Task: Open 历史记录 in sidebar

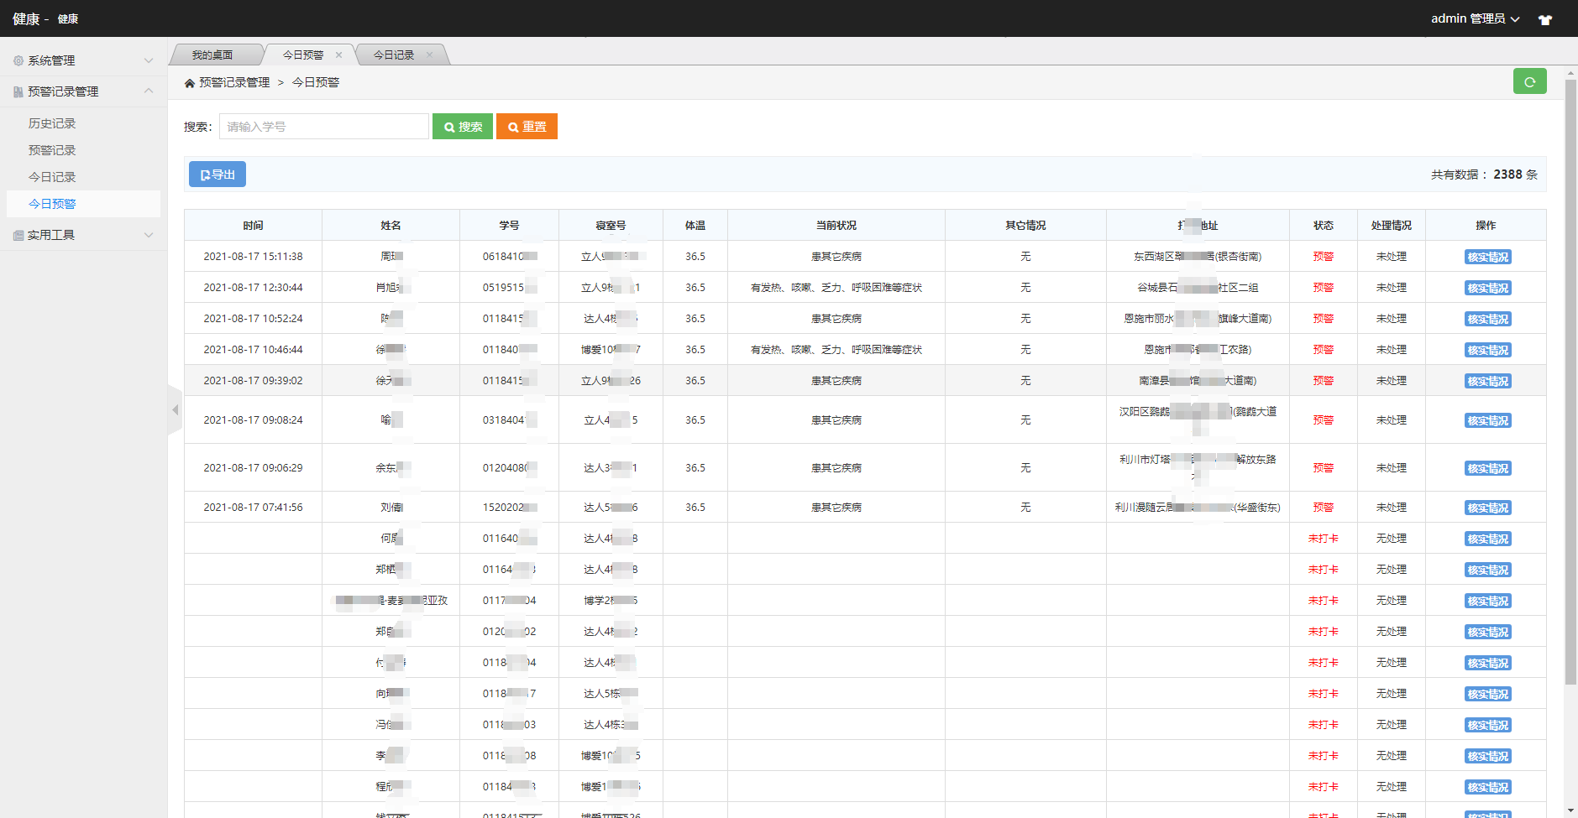Action: (x=52, y=123)
